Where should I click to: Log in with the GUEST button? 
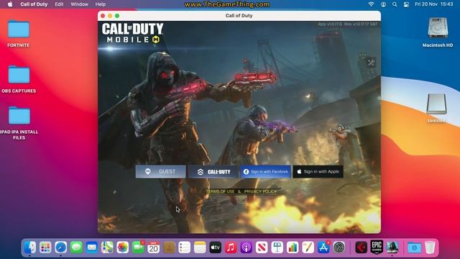pos(160,171)
